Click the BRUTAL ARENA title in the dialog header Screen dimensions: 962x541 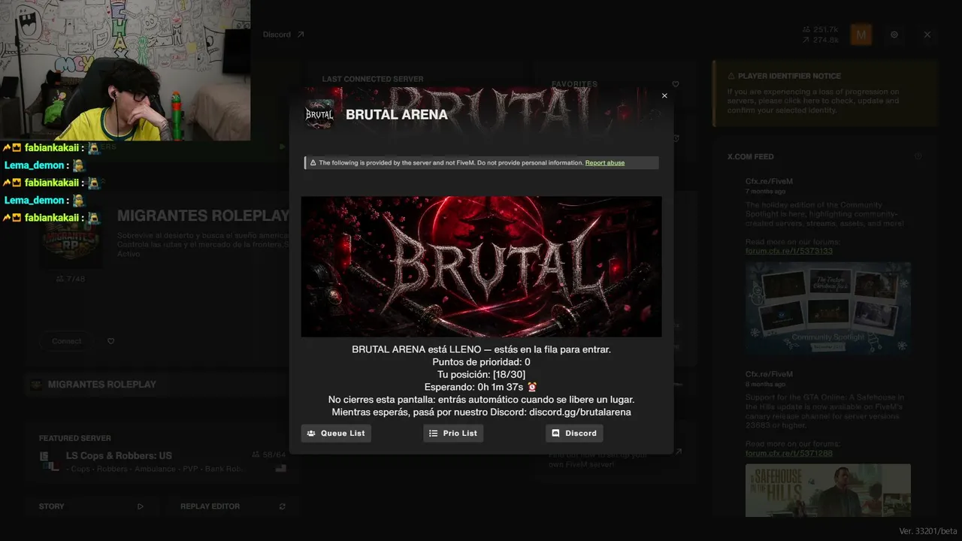[x=397, y=115]
